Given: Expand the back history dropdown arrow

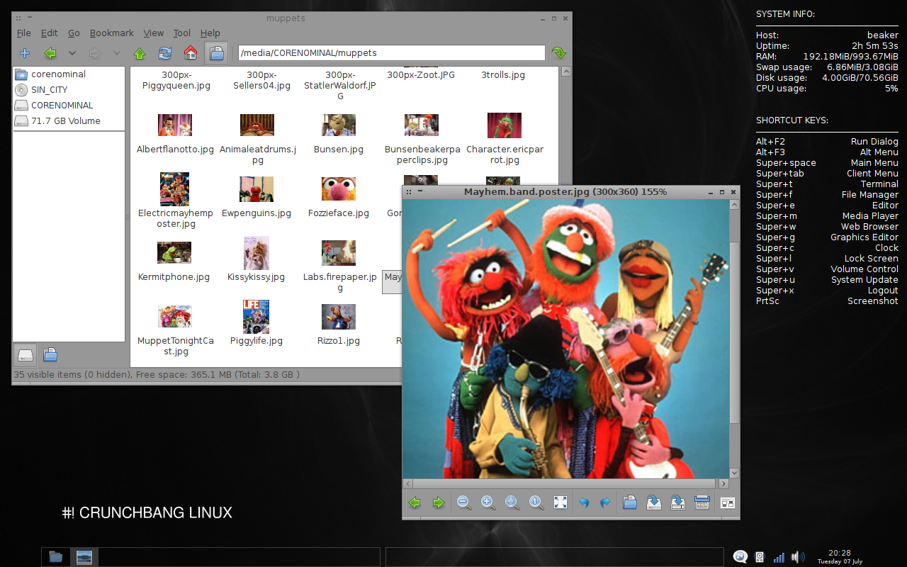Looking at the screenshot, I should 72,53.
